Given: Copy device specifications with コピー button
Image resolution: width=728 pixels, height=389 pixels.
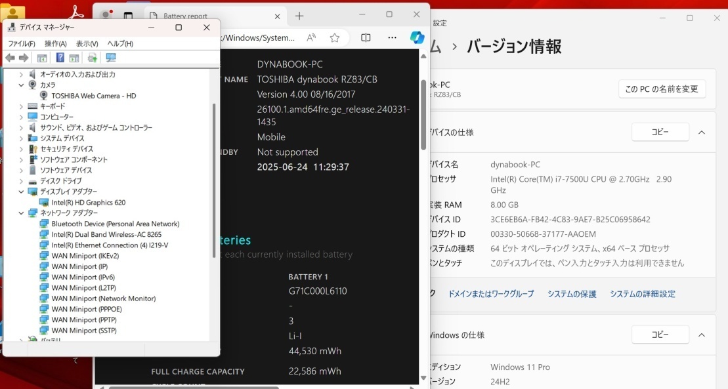Looking at the screenshot, I should [x=660, y=133].
